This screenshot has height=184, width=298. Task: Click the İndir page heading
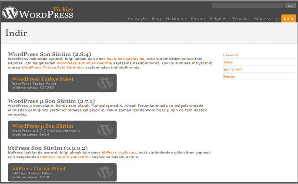(x=16, y=33)
